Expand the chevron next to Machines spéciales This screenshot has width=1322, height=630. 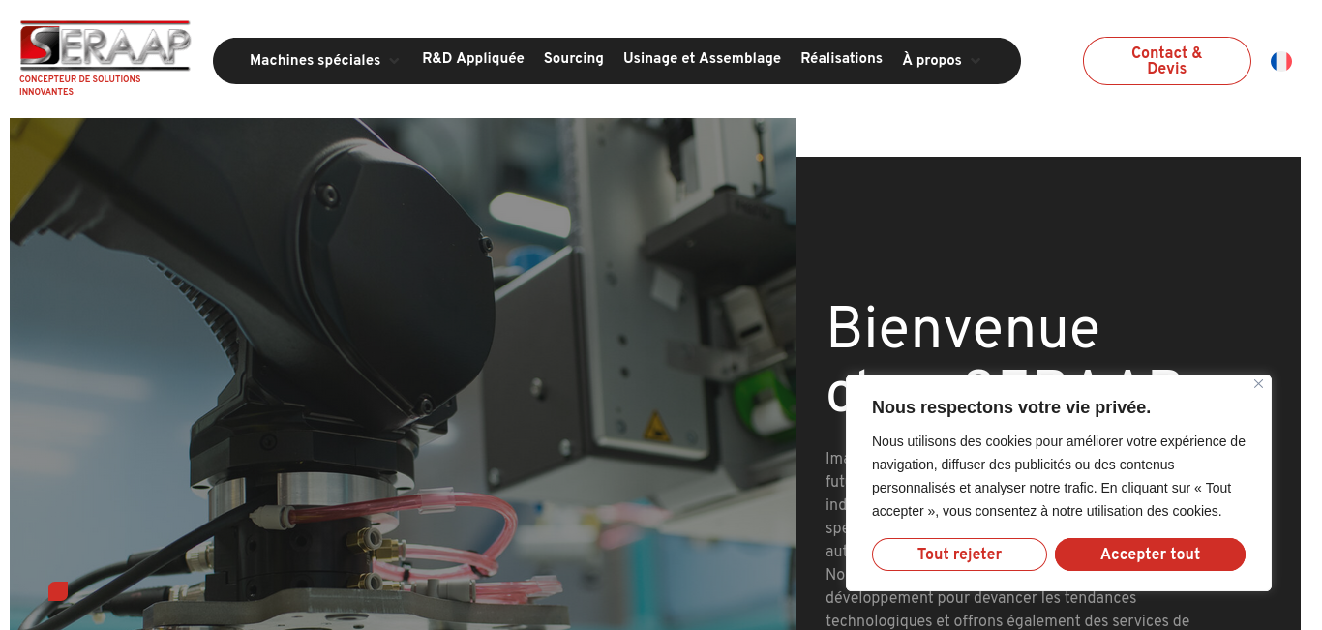(395, 61)
